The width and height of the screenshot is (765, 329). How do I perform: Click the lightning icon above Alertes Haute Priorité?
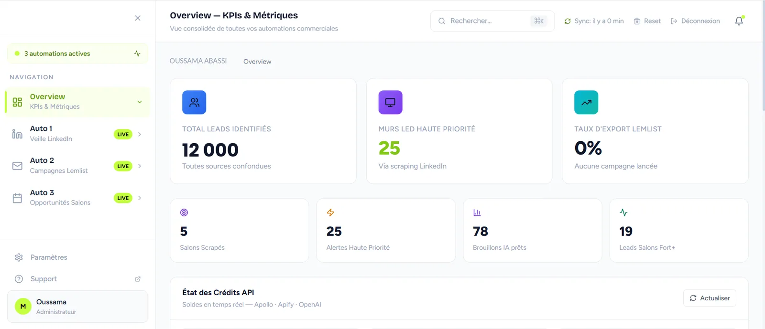tap(330, 212)
